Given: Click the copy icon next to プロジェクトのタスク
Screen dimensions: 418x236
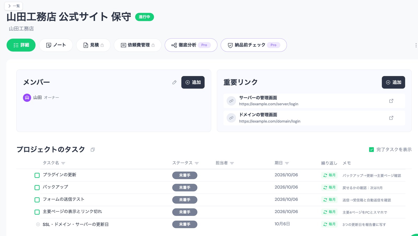Looking at the screenshot, I should pyautogui.click(x=92, y=149).
